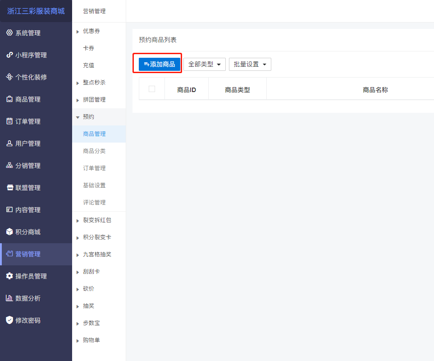Open the 全部类型 dropdown filter

coord(205,64)
